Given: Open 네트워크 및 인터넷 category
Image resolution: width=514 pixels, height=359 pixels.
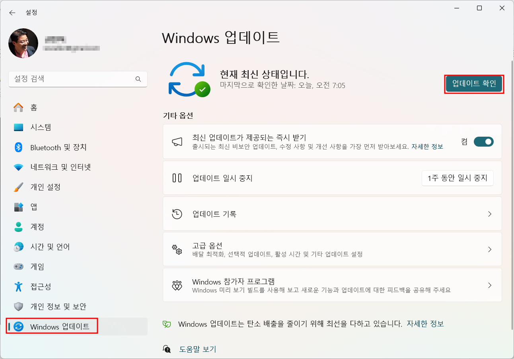Looking at the screenshot, I should click(x=78, y=167).
